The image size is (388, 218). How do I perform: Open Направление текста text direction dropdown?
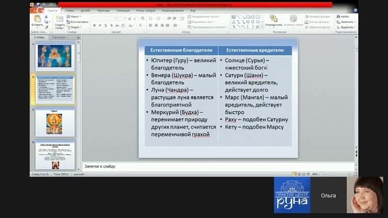pos(204,16)
